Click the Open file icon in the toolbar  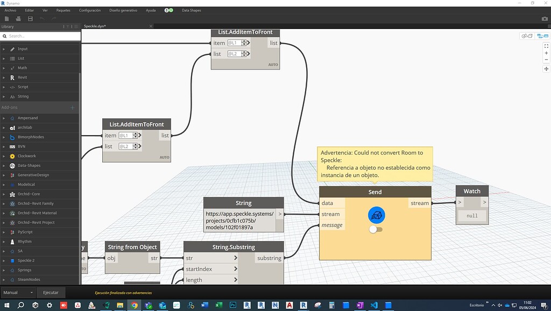click(x=18, y=19)
